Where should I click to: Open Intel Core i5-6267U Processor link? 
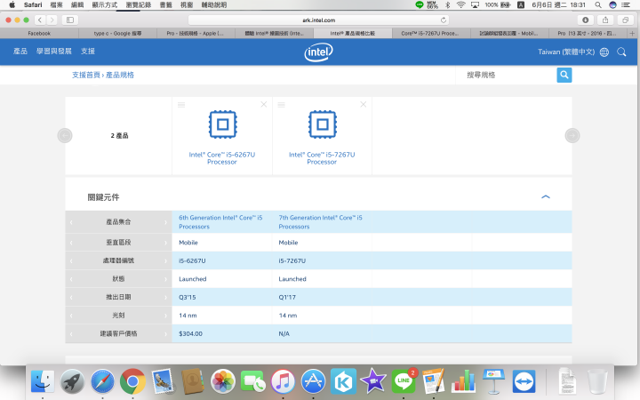(222, 158)
